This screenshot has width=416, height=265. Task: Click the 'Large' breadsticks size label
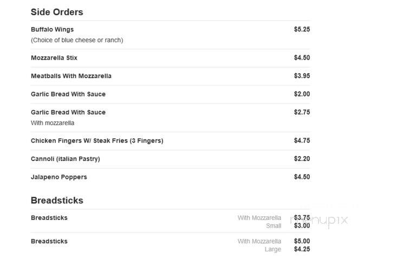(273, 249)
